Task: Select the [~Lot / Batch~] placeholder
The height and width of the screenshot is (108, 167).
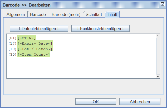Action: (35, 49)
